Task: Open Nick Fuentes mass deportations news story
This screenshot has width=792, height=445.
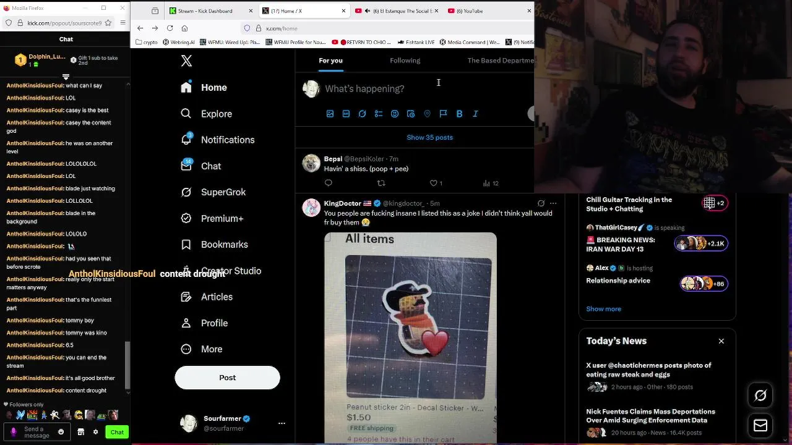Action: click(657, 422)
